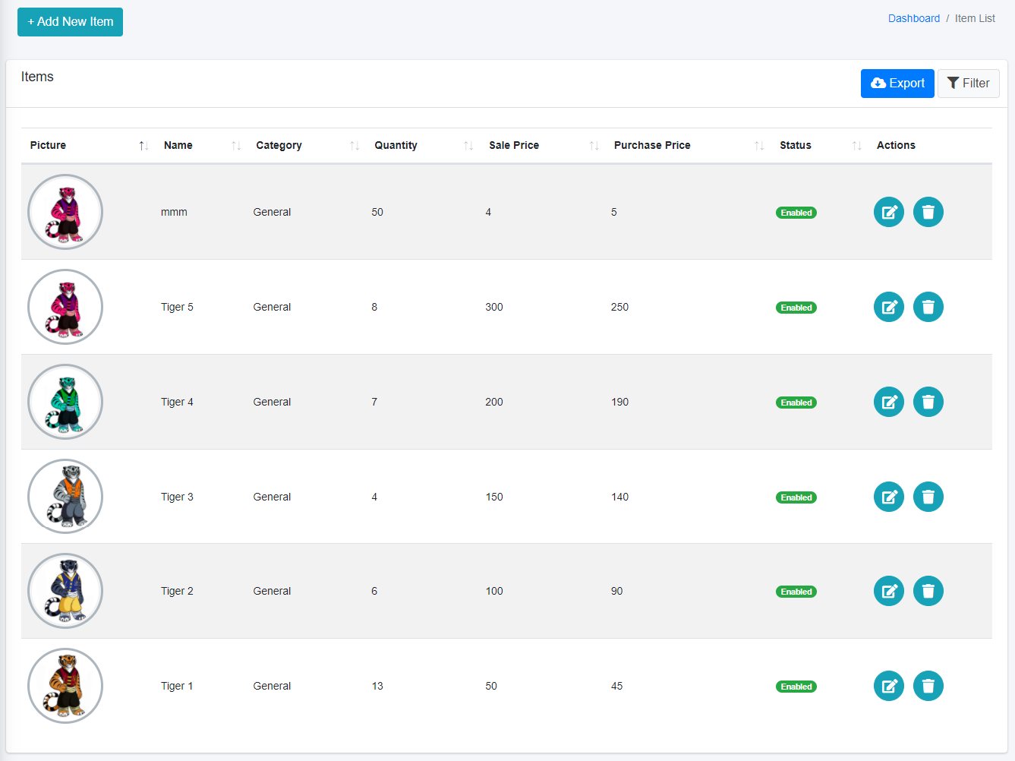The height and width of the screenshot is (761, 1015).
Task: Click the Add New Item button
Action: tap(70, 22)
